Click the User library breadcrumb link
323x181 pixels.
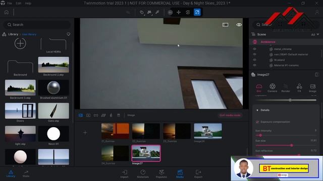tap(29, 35)
